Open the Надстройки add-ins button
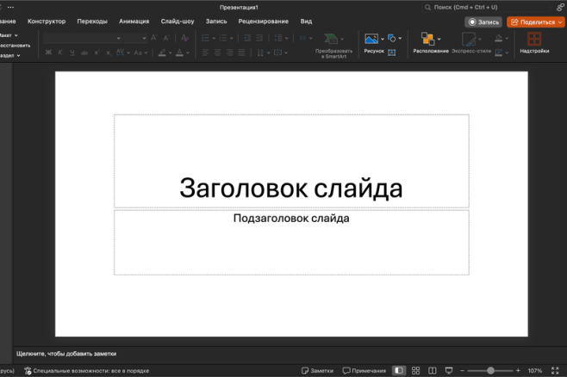Screen dimensions: 567x377 tap(534, 43)
